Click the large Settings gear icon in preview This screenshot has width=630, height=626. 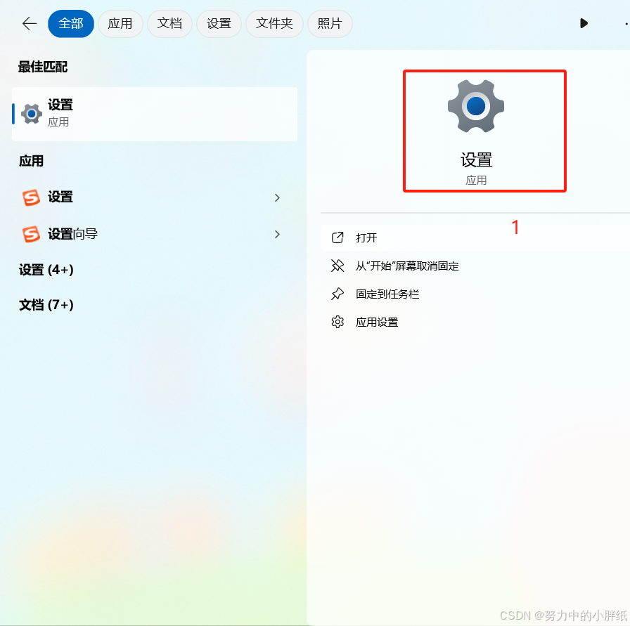pos(476,106)
